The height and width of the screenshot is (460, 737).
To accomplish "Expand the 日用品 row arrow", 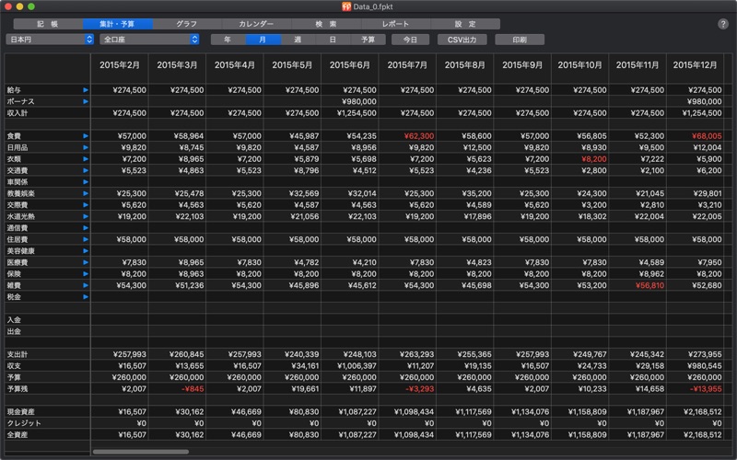I will [86, 147].
